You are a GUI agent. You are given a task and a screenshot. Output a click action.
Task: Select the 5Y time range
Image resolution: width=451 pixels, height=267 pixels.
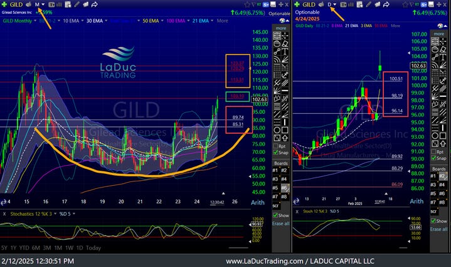[x=4, y=248]
